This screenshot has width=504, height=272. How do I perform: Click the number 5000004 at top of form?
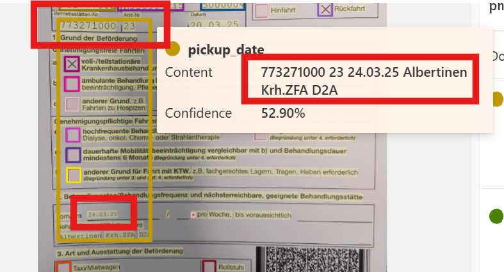[x=223, y=6]
